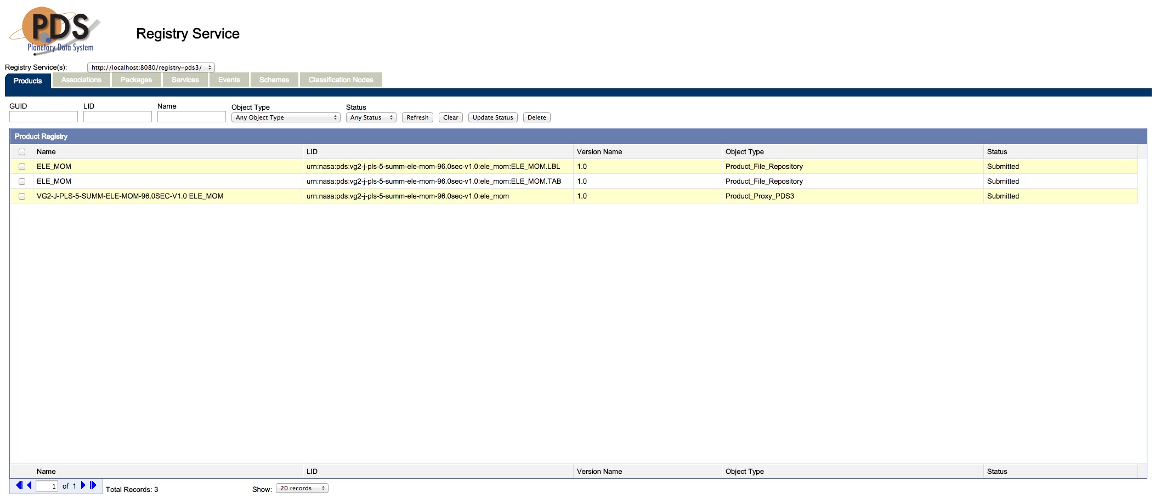The width and height of the screenshot is (1155, 504).
Task: Select the Products tab
Action: (28, 81)
